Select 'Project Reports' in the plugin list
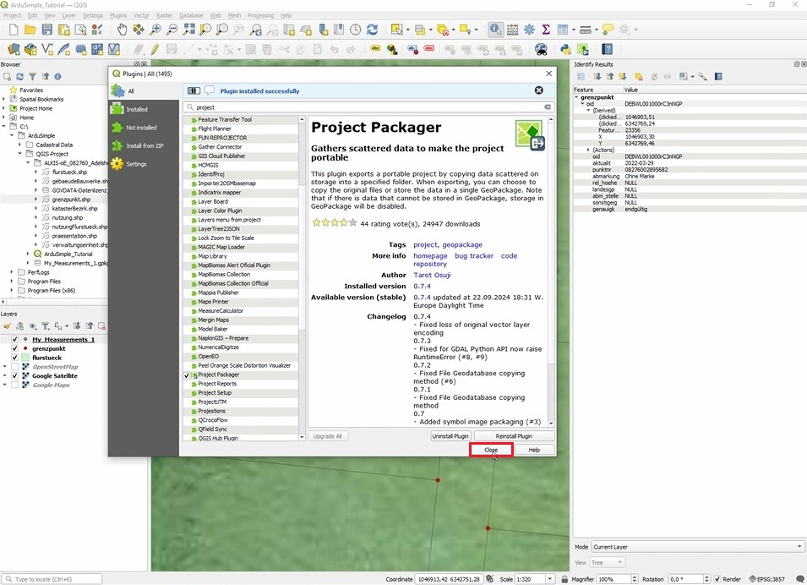The height and width of the screenshot is (585, 807). [217, 384]
